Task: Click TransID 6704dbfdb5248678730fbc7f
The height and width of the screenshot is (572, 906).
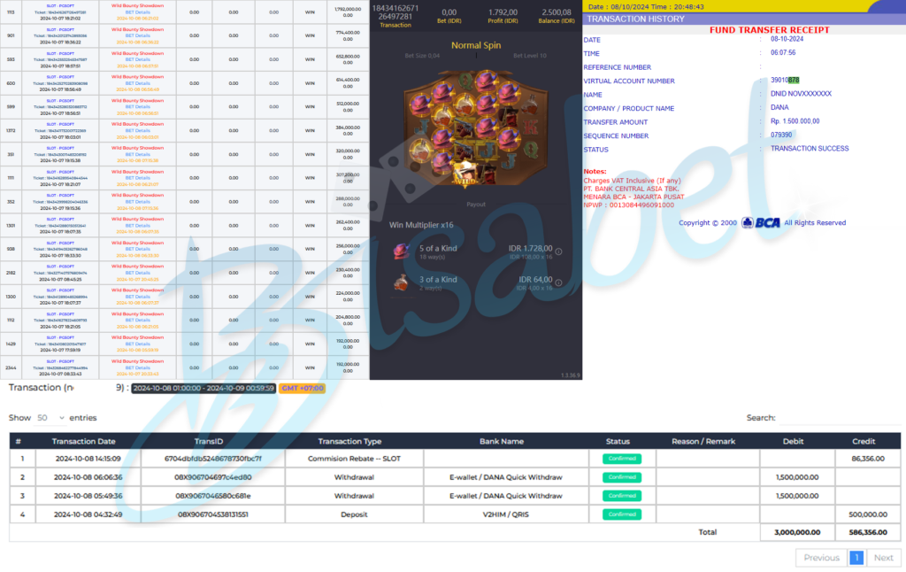Action: point(213,459)
